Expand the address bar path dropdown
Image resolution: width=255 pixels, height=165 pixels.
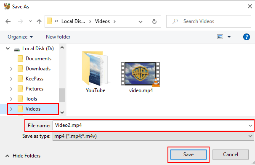pyautogui.click(x=141, y=21)
